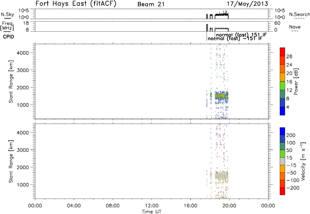310x214 pixels.
Task: Click the 'N.Sky' legend label
Action: 7,14
